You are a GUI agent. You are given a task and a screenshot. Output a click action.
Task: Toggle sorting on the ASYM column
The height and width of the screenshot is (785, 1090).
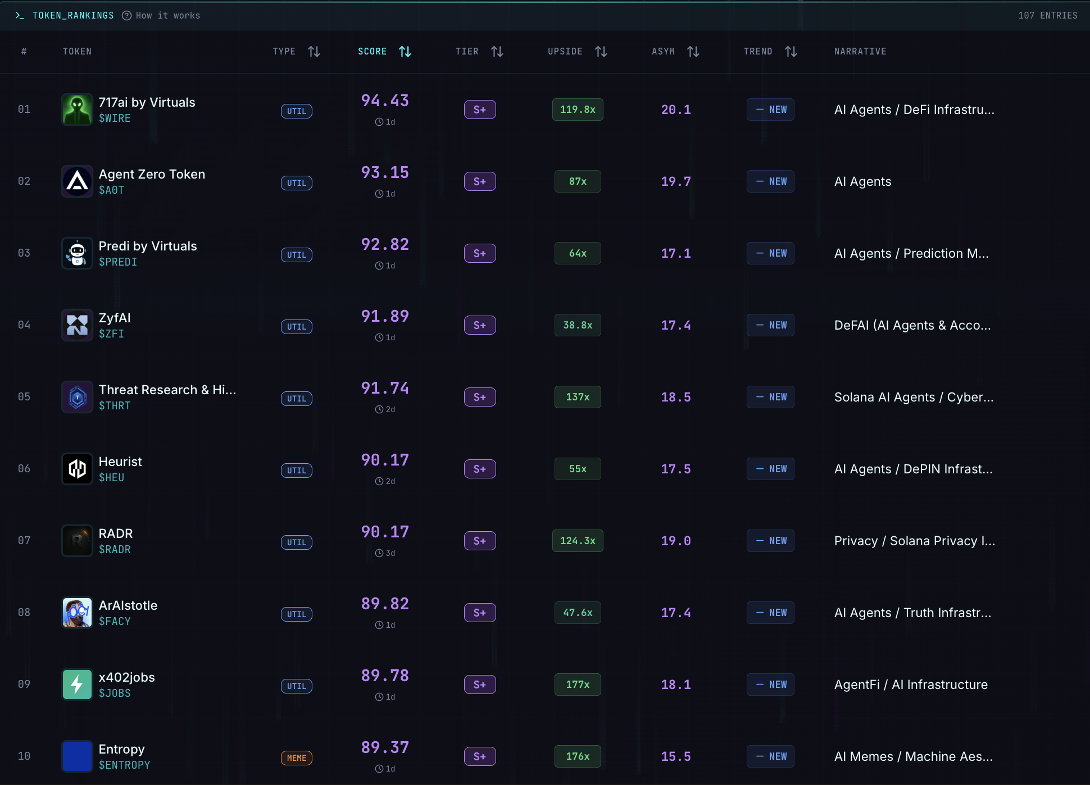pos(694,51)
